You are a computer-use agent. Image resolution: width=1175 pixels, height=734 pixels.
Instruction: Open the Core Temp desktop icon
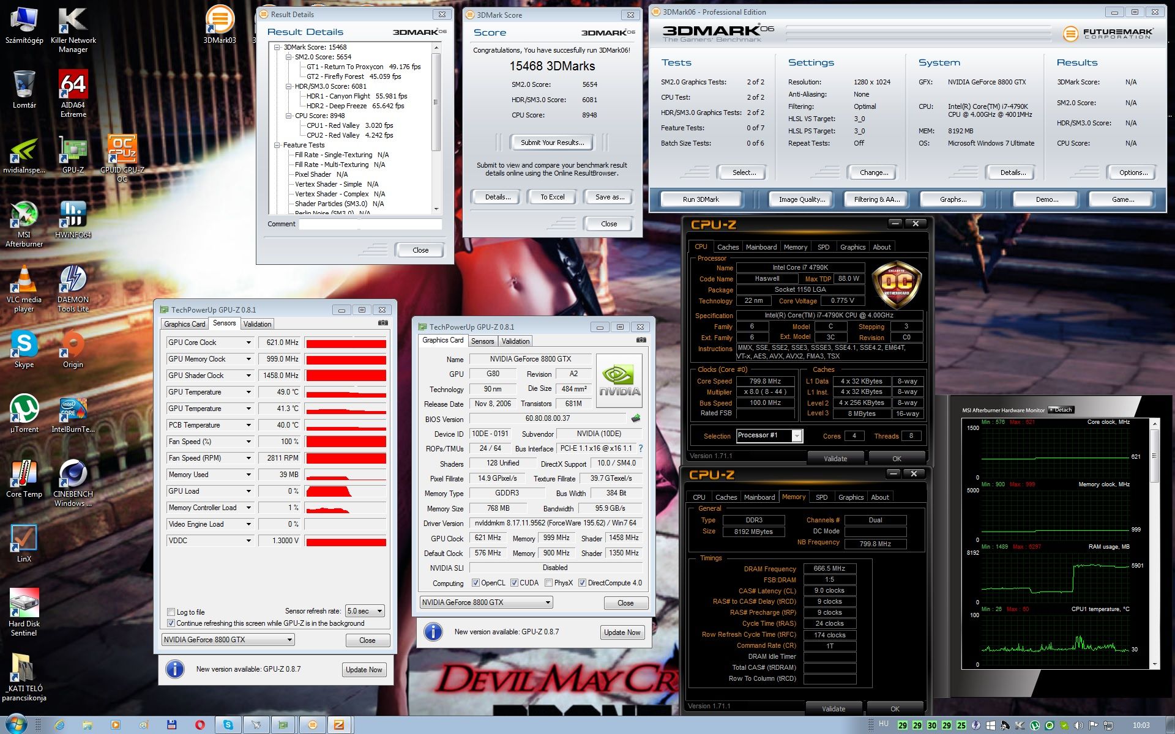pyautogui.click(x=24, y=480)
